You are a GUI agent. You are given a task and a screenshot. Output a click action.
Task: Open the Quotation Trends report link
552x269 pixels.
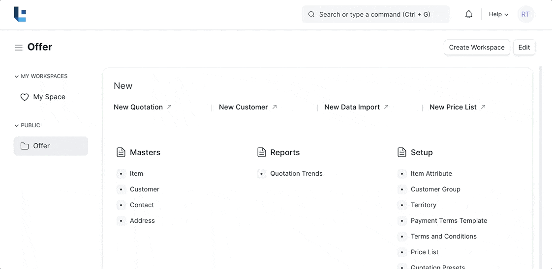coord(296,174)
